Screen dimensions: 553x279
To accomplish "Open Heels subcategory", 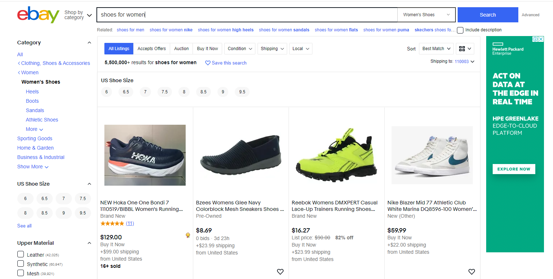I will tap(32, 92).
